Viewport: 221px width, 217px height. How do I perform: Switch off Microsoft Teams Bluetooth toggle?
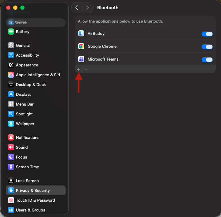(207, 60)
